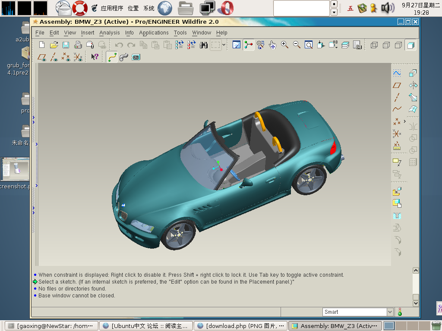The height and width of the screenshot is (331, 442).
Task: Toggle the cable centerline display
Action: tap(112, 57)
